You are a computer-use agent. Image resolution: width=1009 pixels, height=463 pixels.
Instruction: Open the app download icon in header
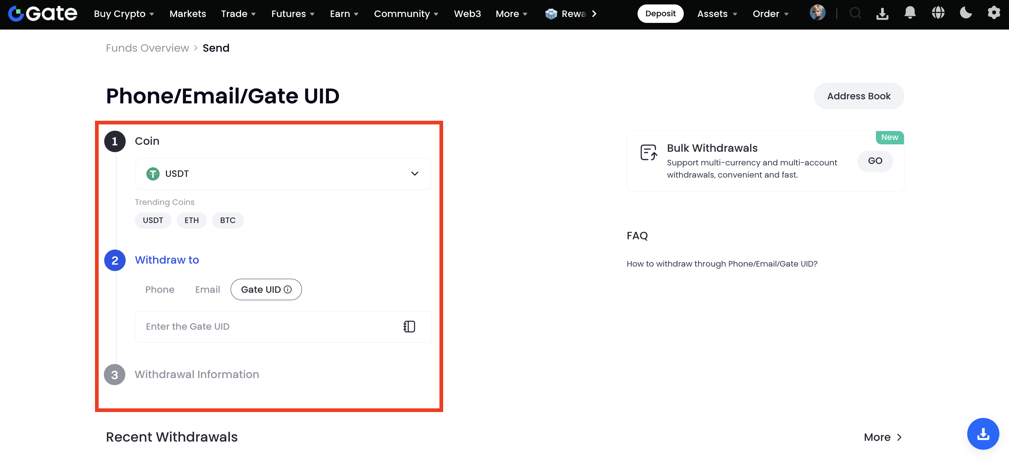[882, 14]
